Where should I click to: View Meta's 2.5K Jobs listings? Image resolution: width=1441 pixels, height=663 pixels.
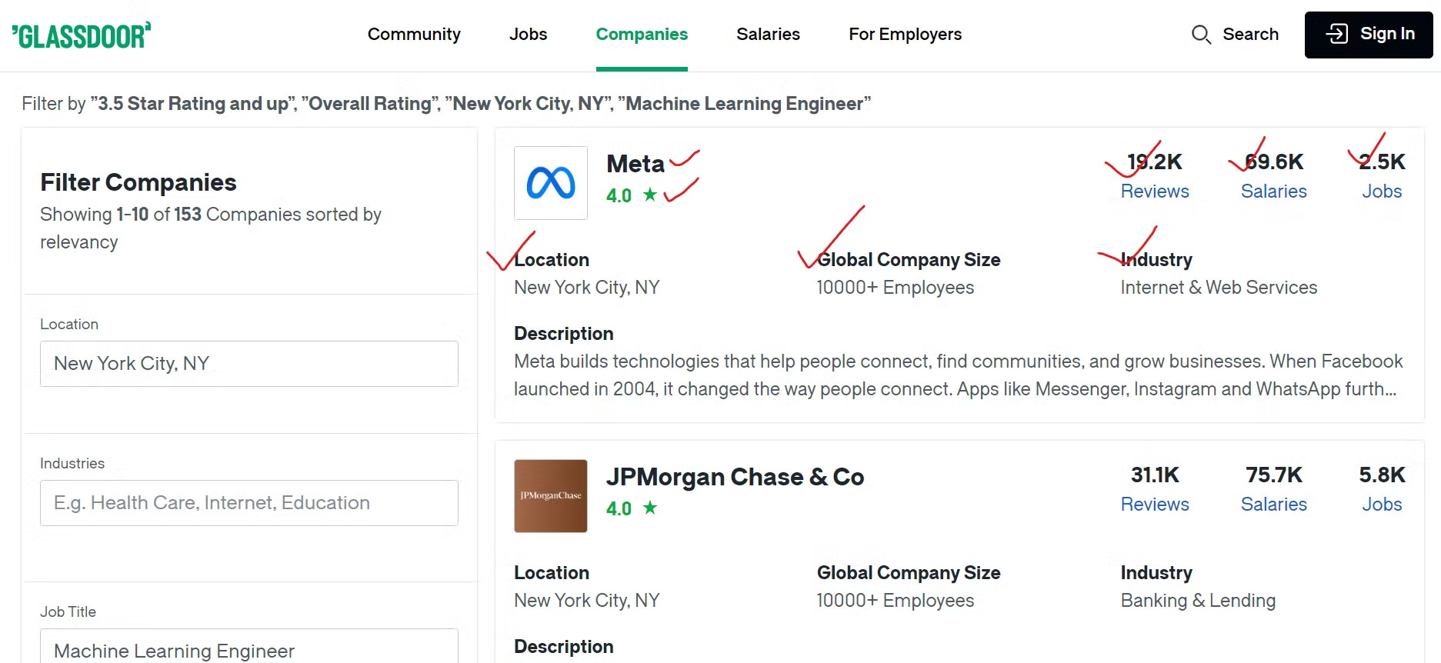1382,192
